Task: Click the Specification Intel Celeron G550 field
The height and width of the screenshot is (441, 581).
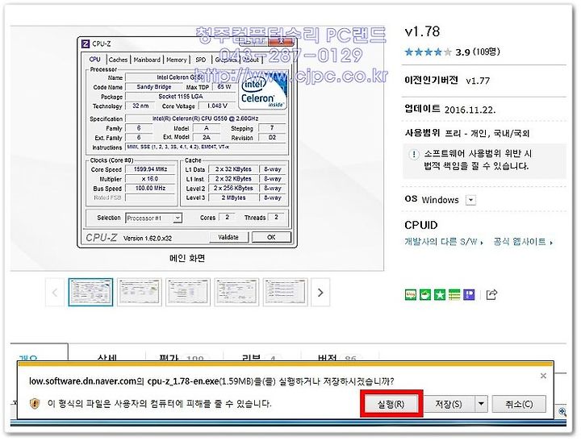Action: point(206,119)
